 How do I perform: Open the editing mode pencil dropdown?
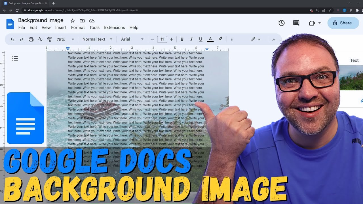coord(255,39)
